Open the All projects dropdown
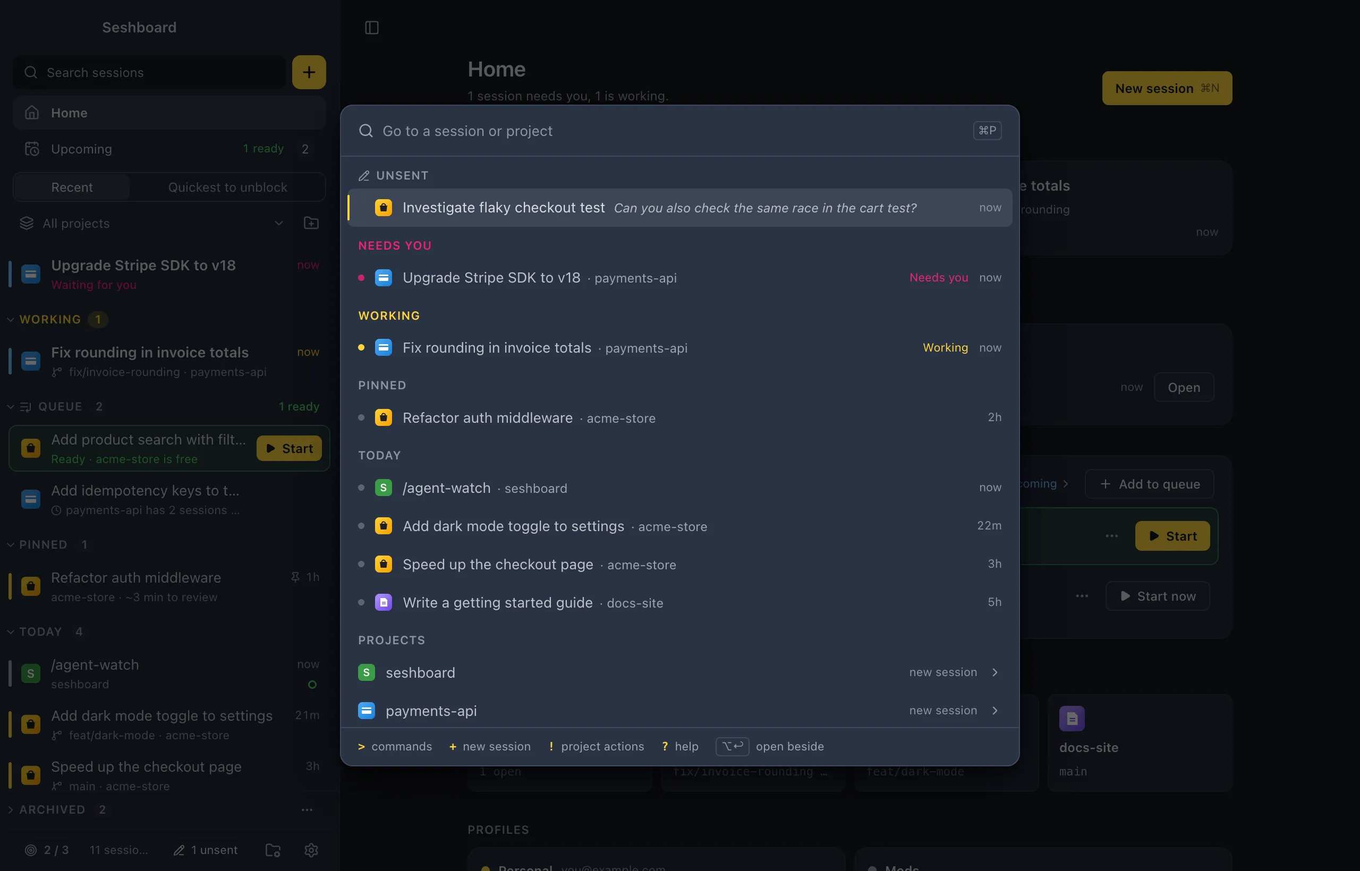The image size is (1360, 871). (151, 223)
